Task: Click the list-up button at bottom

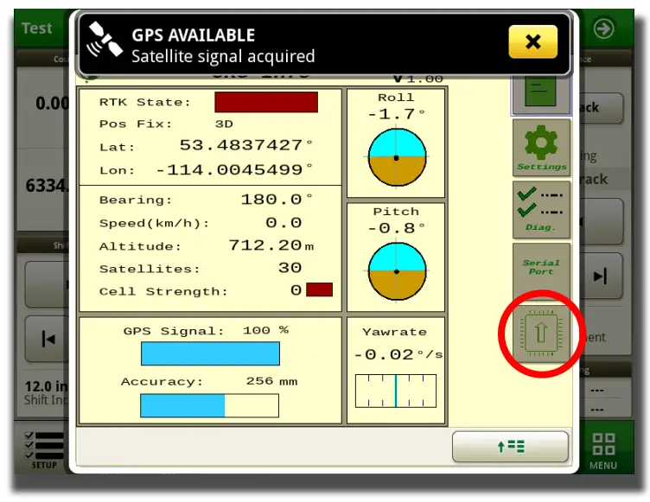Action: click(x=510, y=447)
